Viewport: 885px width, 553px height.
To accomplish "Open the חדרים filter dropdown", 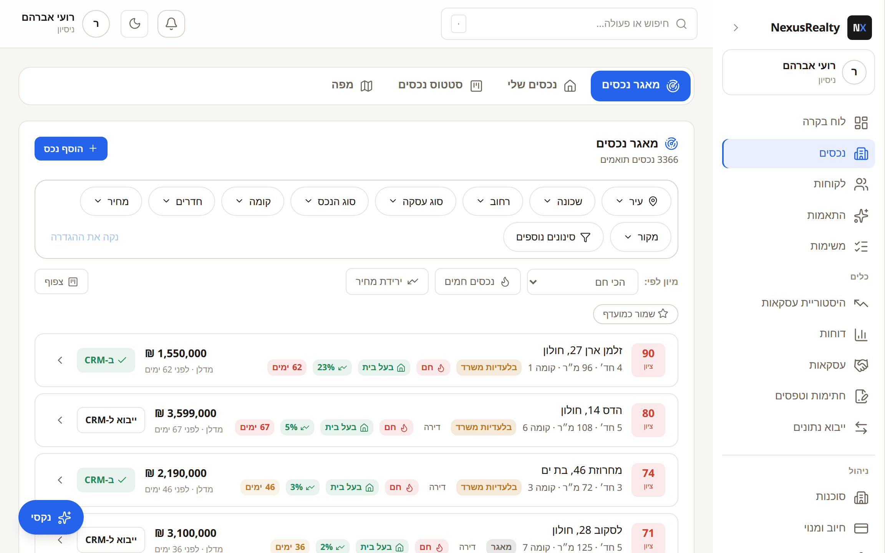I will [x=182, y=202].
